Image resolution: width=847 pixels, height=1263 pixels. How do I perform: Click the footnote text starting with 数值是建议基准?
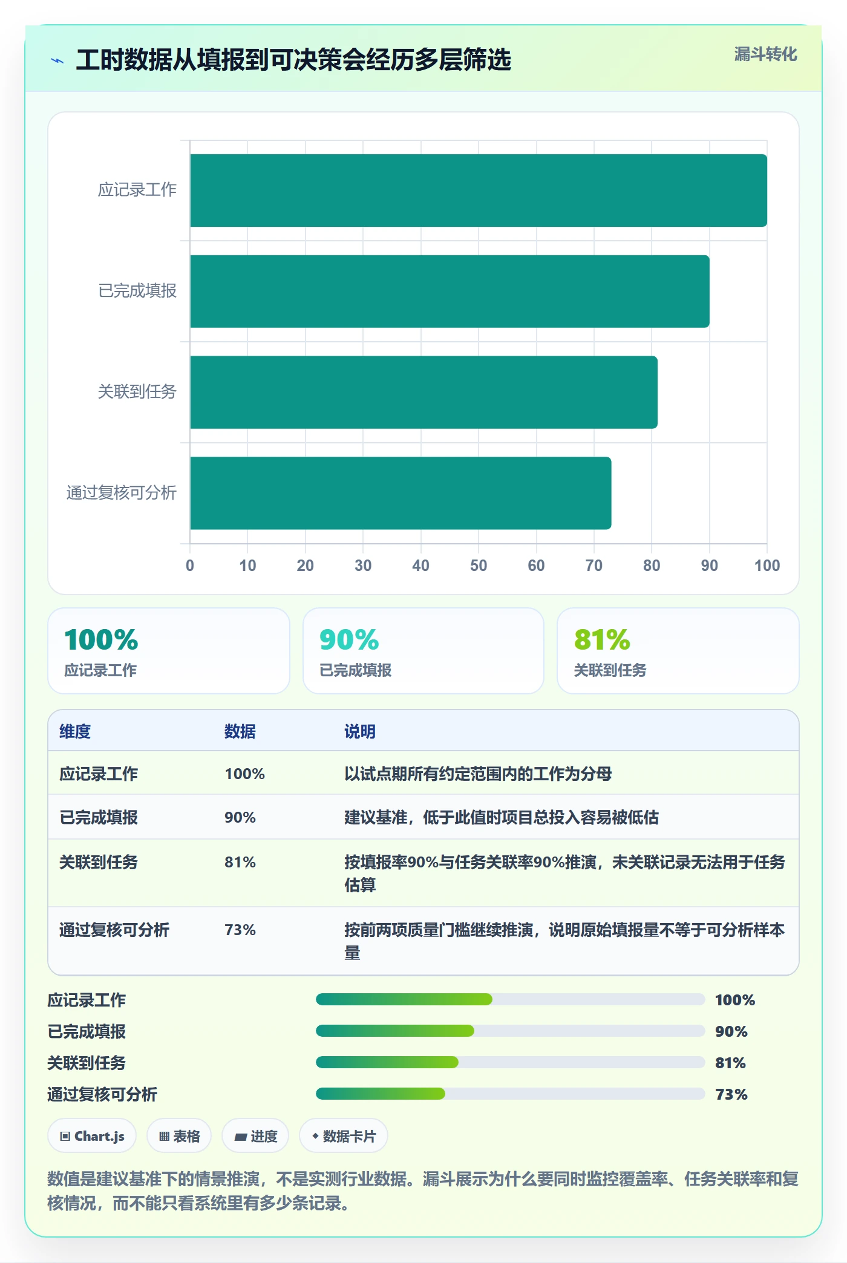(x=423, y=1190)
